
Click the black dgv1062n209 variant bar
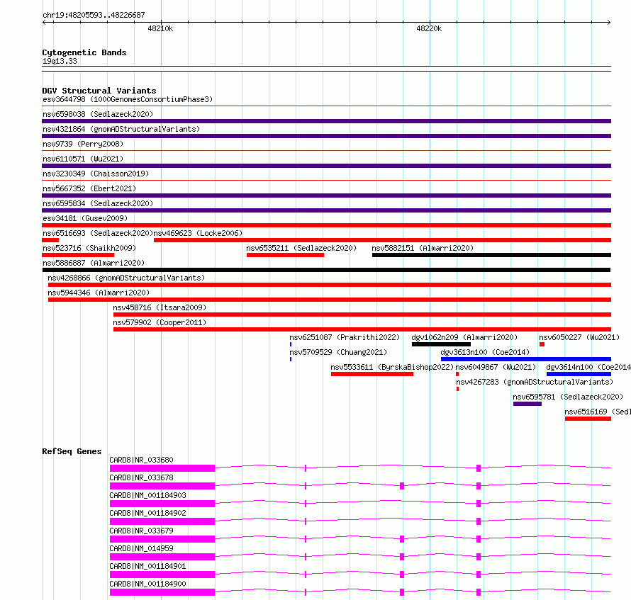441,344
